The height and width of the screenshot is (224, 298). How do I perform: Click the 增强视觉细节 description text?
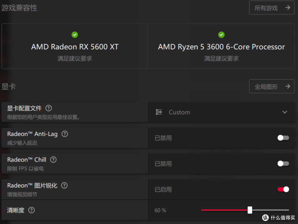tap(22, 194)
